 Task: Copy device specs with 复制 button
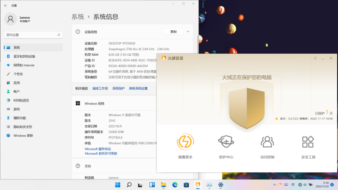(x=173, y=32)
